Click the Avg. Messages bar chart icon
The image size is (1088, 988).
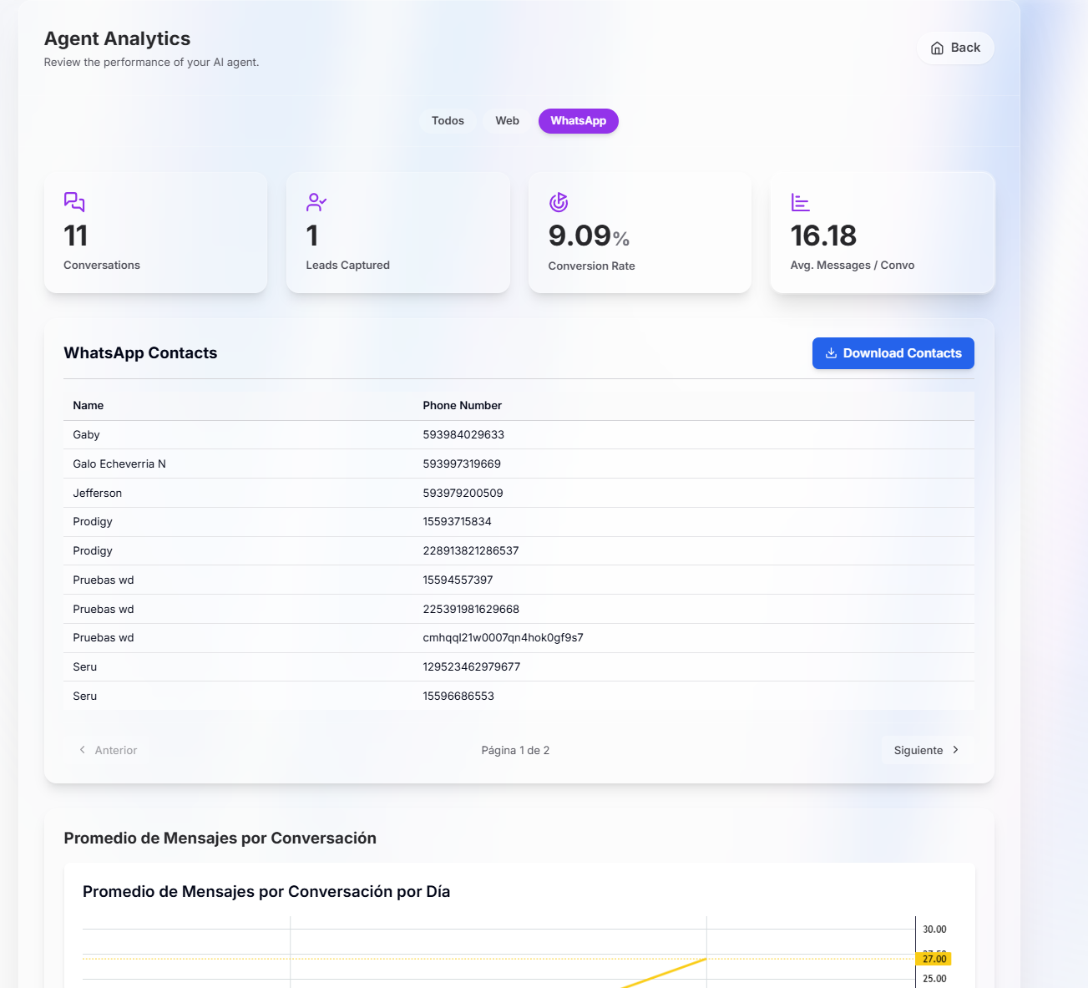[800, 202]
